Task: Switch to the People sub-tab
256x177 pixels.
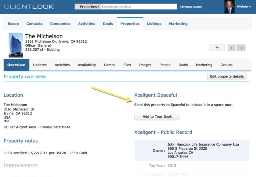Action: coord(165,65)
